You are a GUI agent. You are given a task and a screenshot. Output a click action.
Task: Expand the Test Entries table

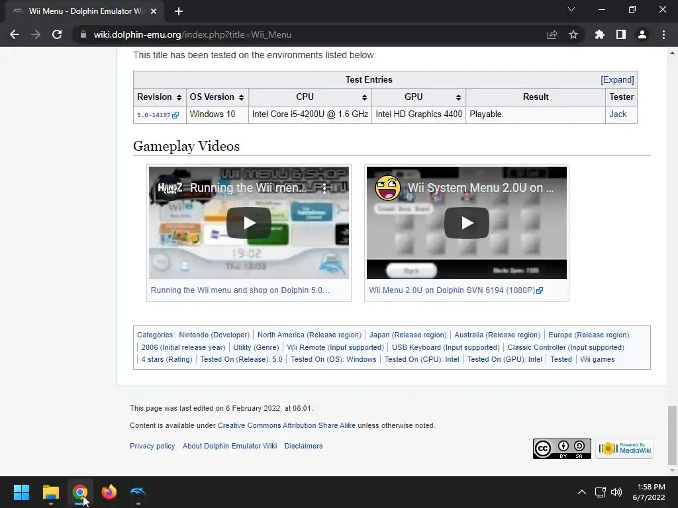(617, 79)
